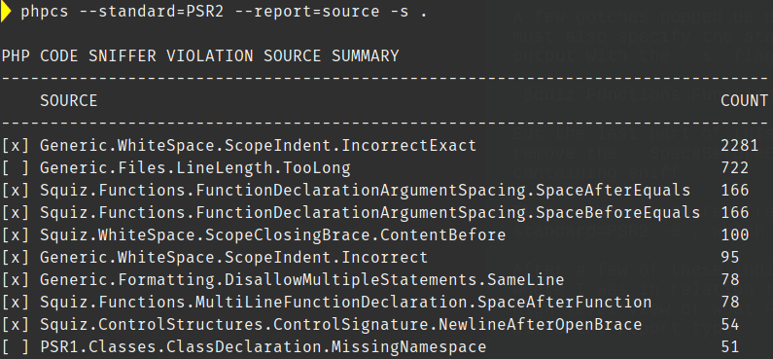Select PSR1.Classes.ClassDeclaration.MissingNamespace text

point(264,347)
